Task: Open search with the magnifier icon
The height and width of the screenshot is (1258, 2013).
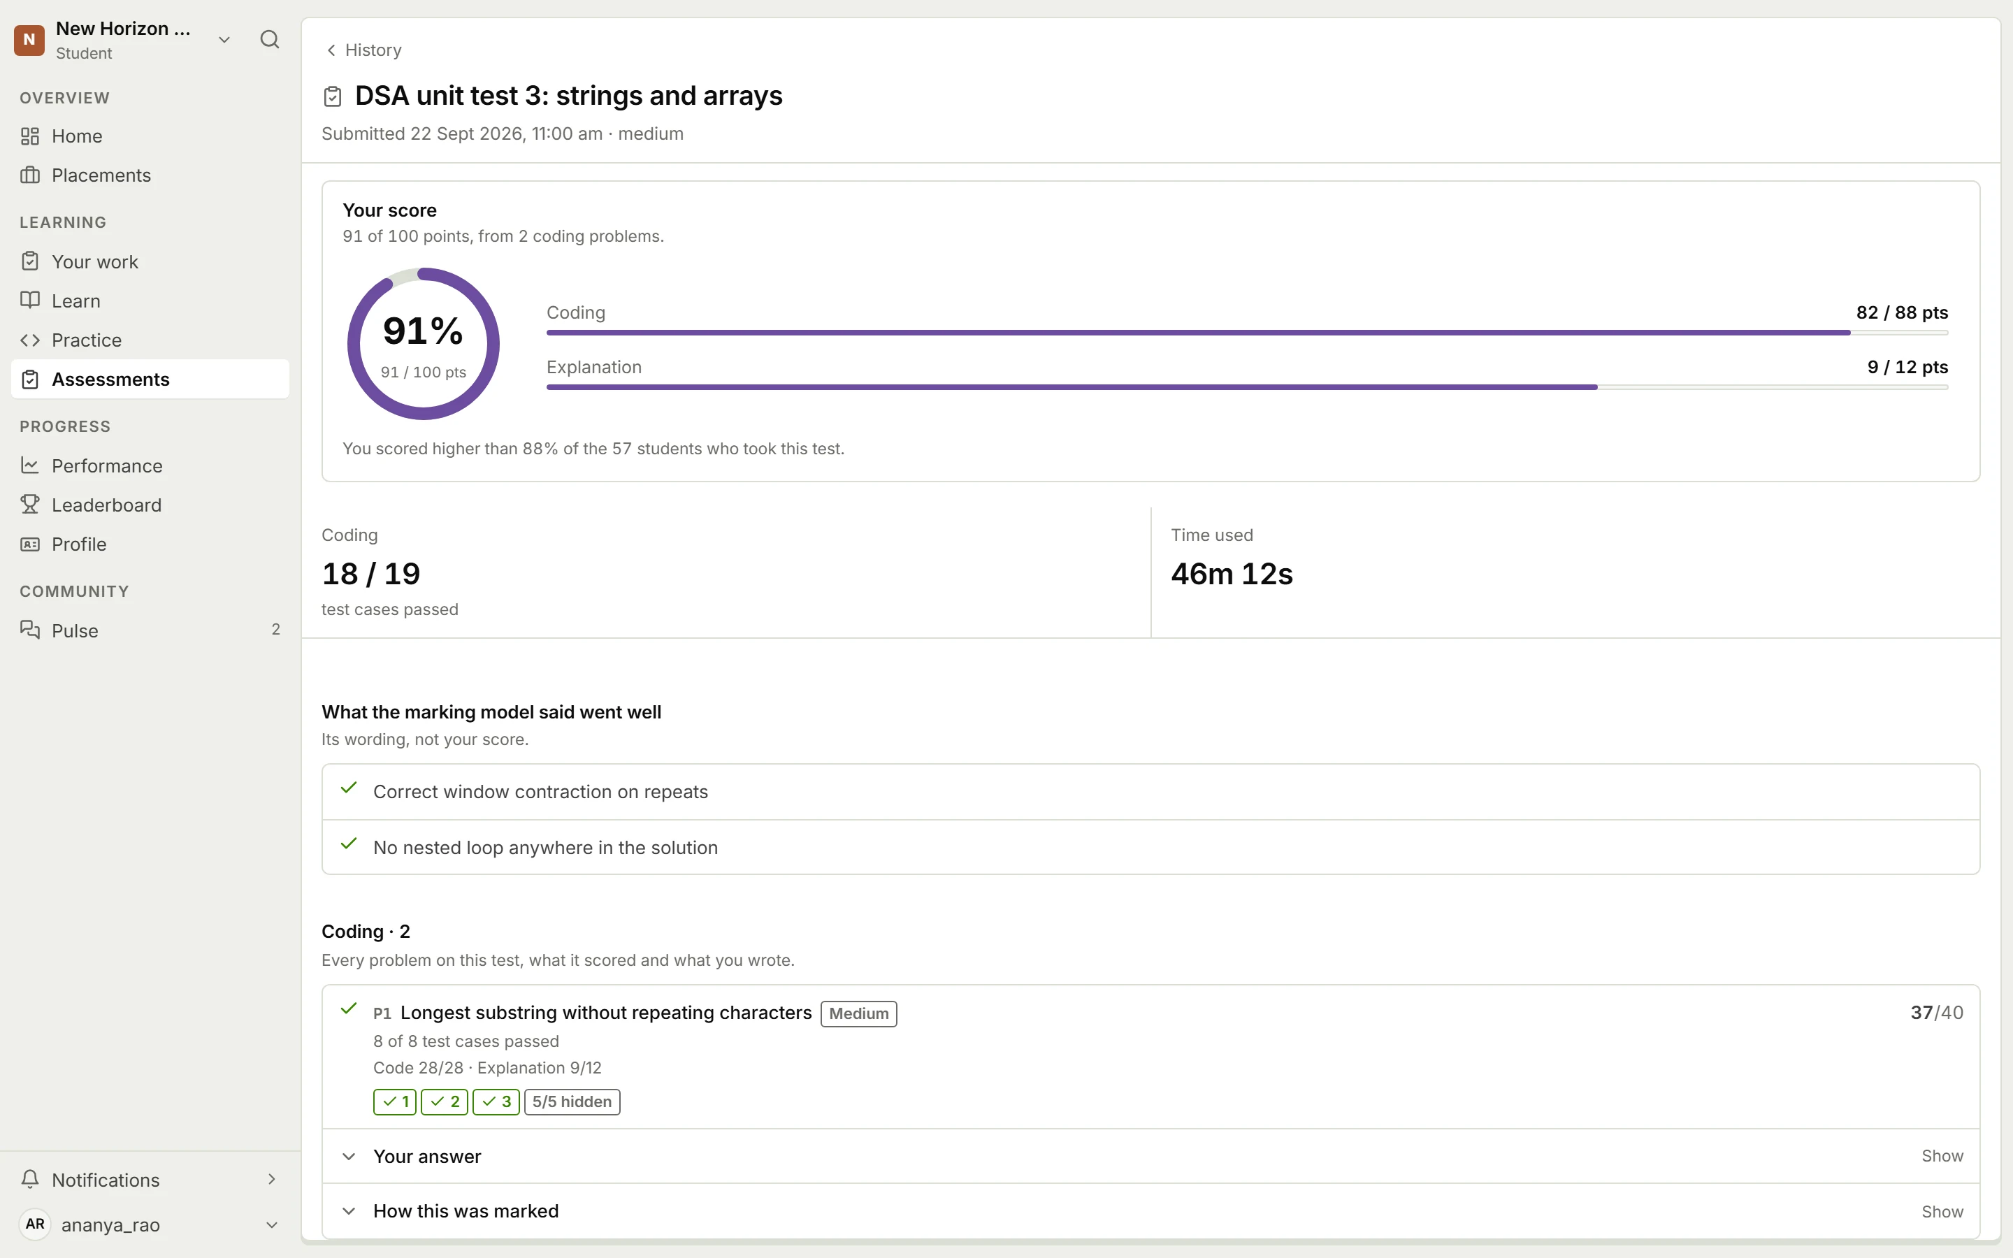Action: pyautogui.click(x=270, y=39)
